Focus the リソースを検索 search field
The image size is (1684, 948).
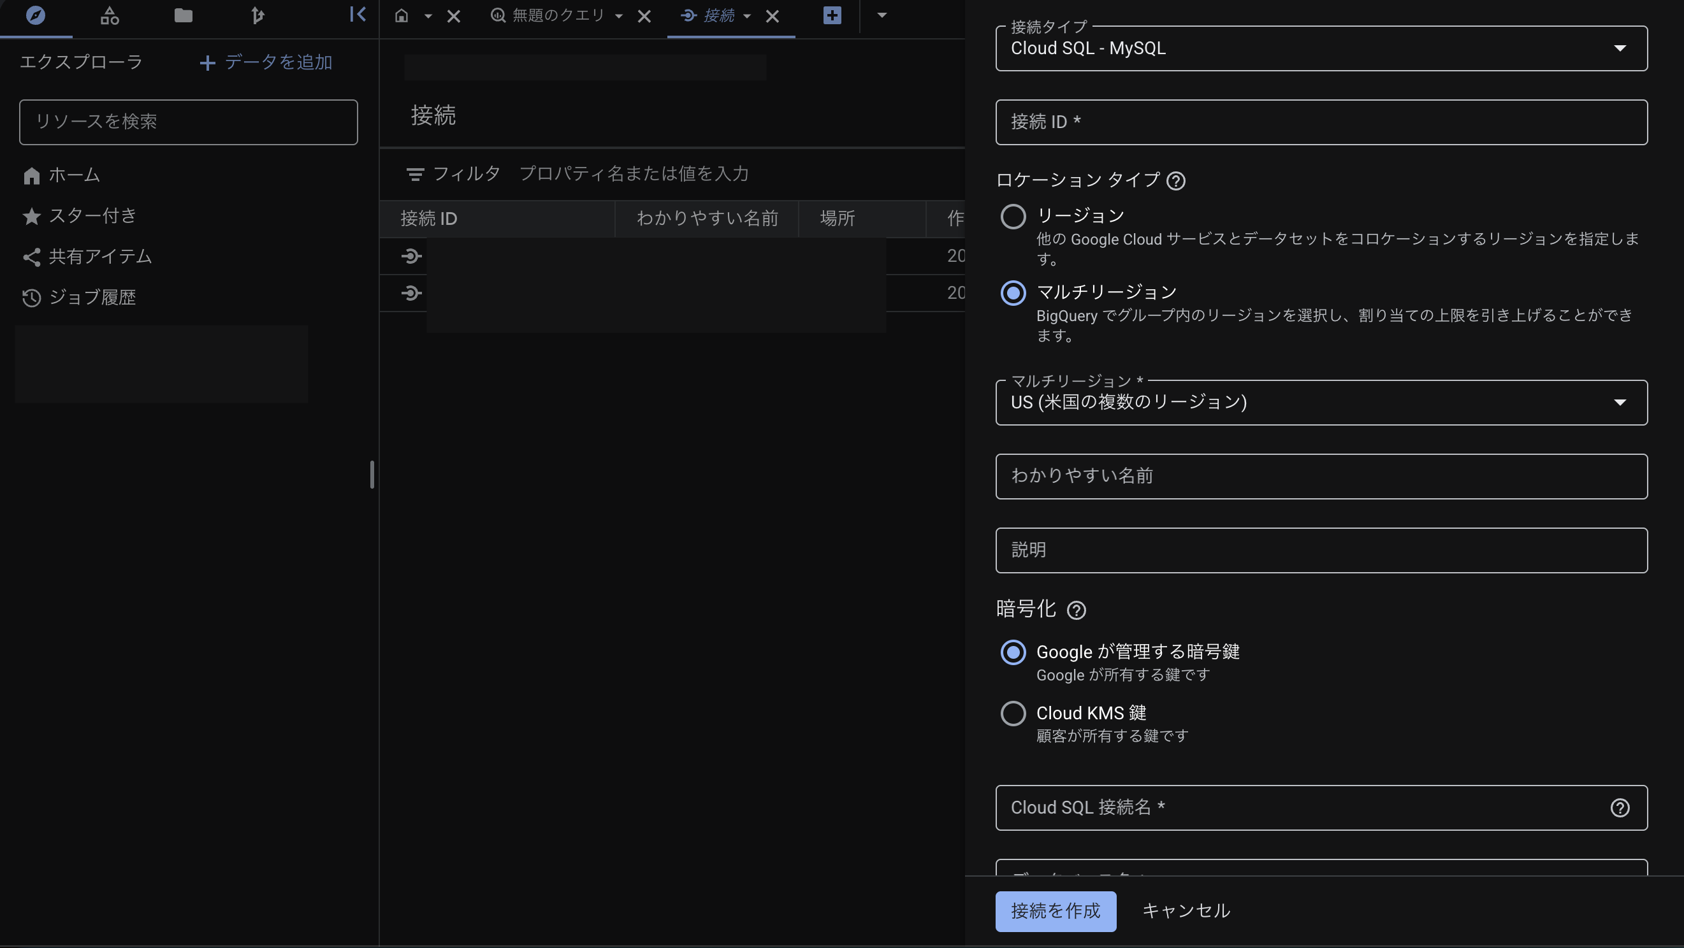click(x=188, y=122)
